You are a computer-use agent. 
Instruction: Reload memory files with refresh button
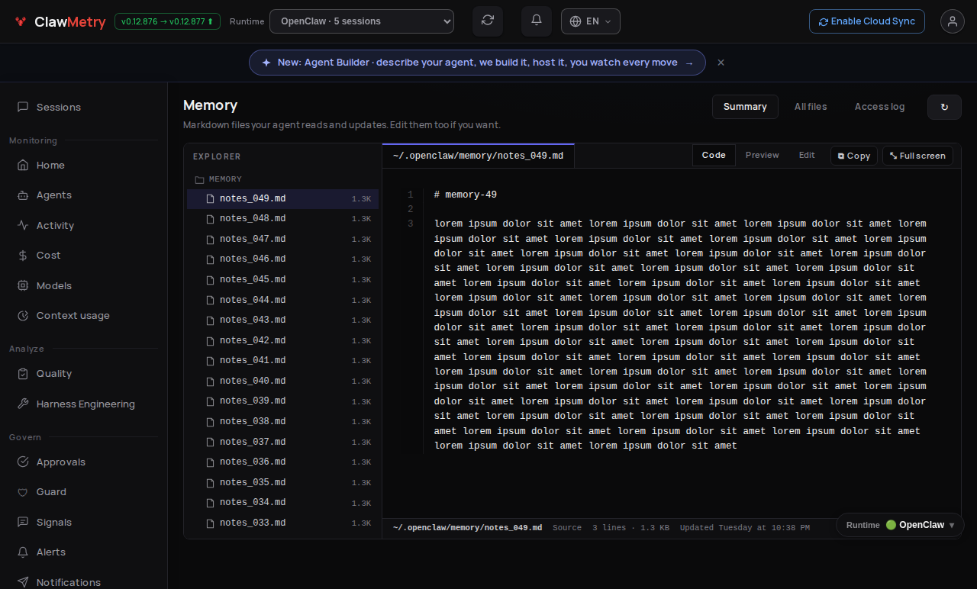(x=944, y=107)
